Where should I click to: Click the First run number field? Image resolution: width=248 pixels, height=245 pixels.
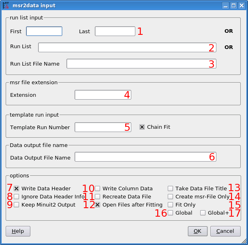44,32
